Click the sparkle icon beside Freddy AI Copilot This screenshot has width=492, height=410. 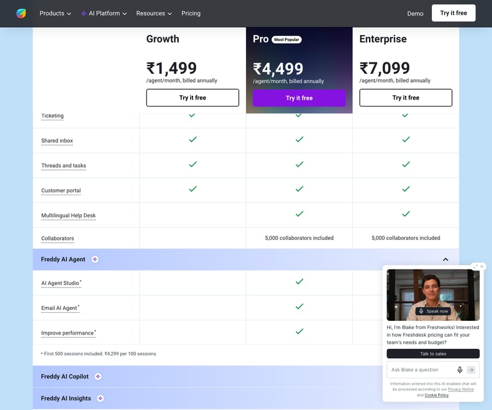coord(98,377)
